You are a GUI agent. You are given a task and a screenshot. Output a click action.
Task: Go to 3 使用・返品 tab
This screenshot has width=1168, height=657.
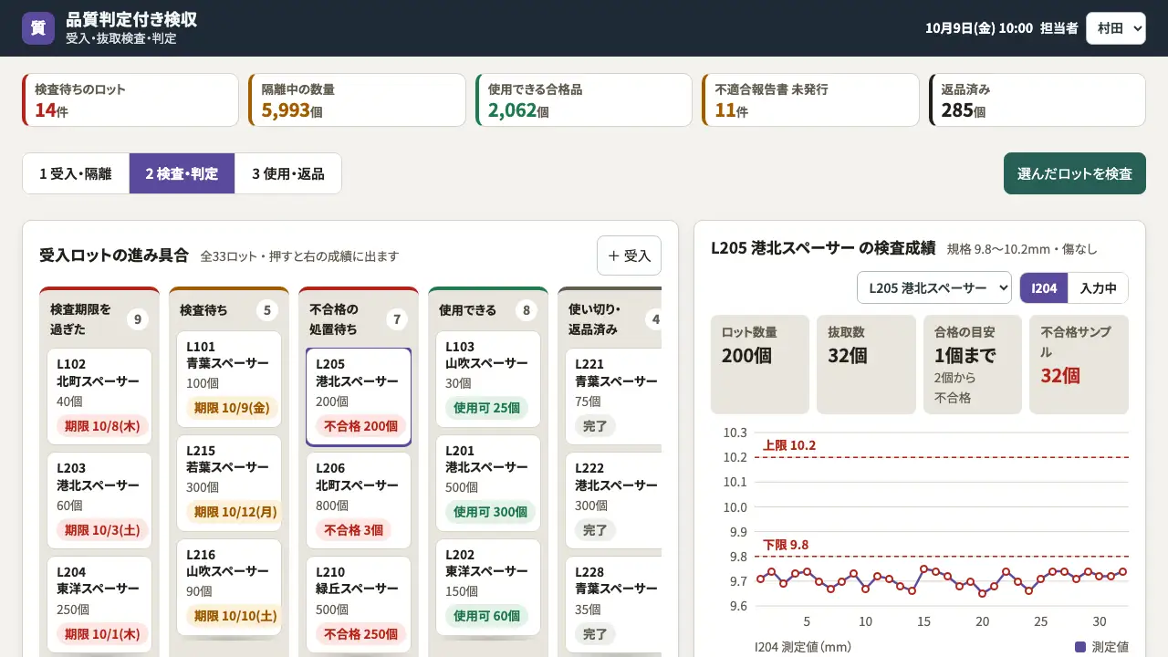pos(287,173)
